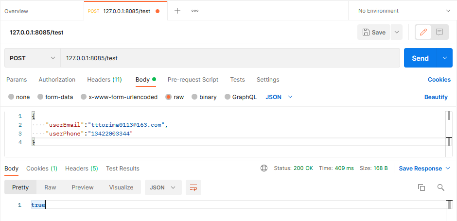457x221 pixels.
Task: Click the request name 127.0.0.1:8085/test title
Action: tap(37, 33)
